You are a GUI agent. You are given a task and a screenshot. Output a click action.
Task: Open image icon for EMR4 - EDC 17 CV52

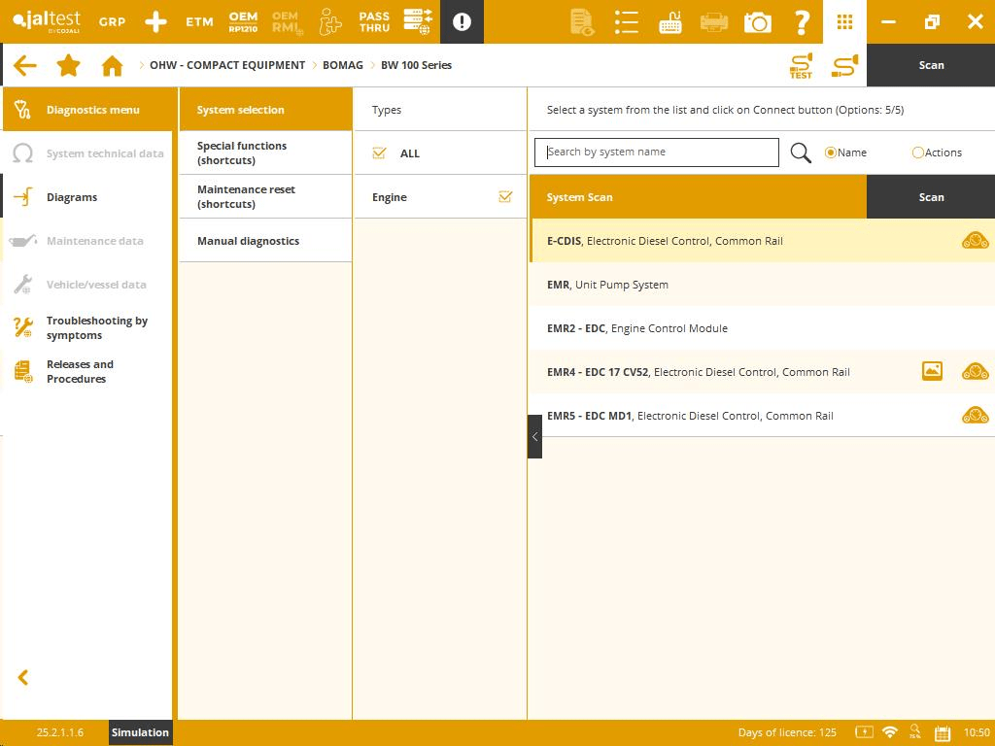tap(932, 371)
